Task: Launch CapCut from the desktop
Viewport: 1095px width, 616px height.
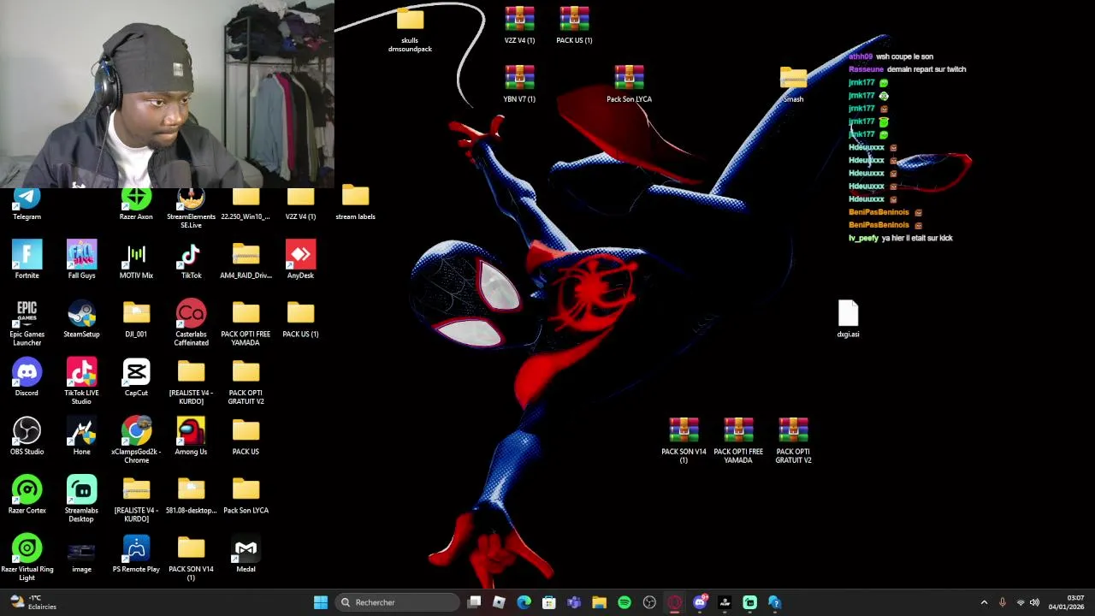Action: click(136, 377)
